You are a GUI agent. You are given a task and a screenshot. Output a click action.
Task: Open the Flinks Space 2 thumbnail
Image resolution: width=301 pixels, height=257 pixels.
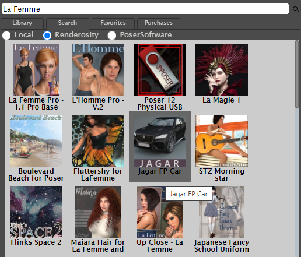point(36,212)
